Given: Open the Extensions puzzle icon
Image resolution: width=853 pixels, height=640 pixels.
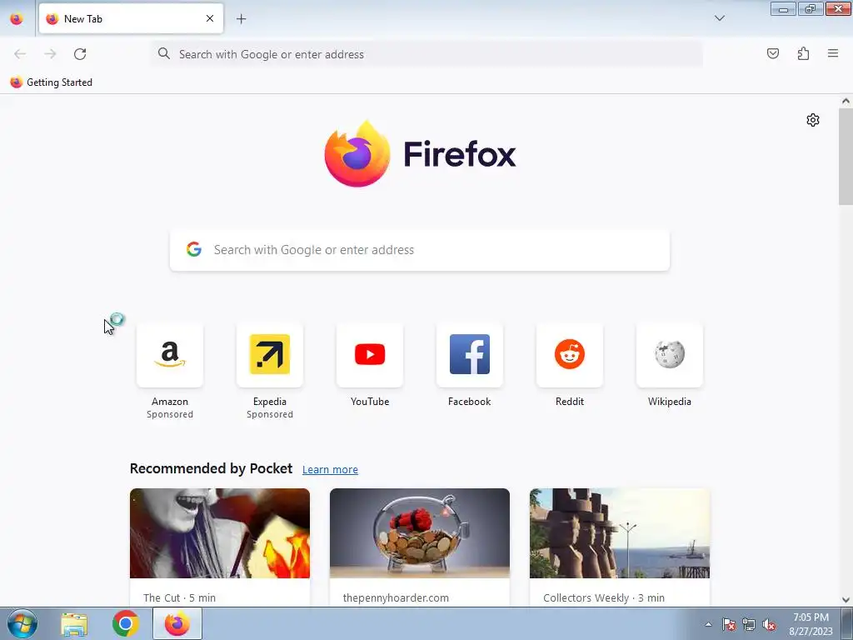Looking at the screenshot, I should click(803, 53).
